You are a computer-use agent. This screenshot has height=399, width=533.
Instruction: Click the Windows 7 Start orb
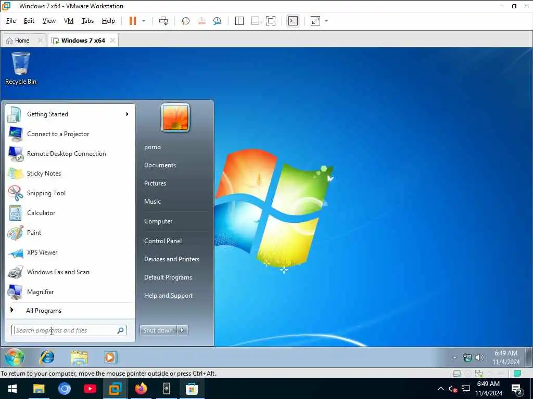click(15, 357)
